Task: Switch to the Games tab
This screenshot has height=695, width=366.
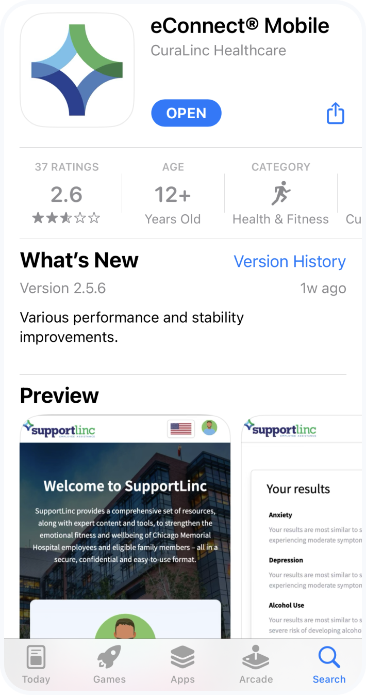Action: [x=109, y=664]
